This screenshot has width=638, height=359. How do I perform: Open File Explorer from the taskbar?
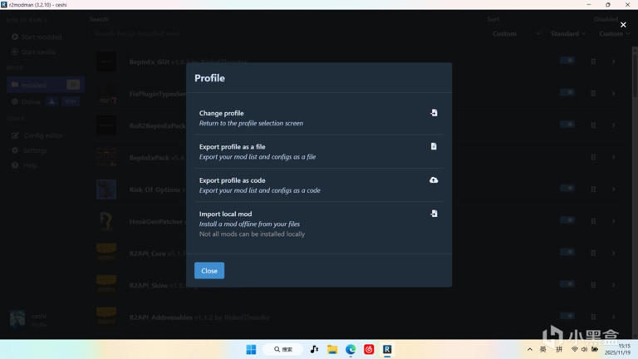[x=332, y=349]
